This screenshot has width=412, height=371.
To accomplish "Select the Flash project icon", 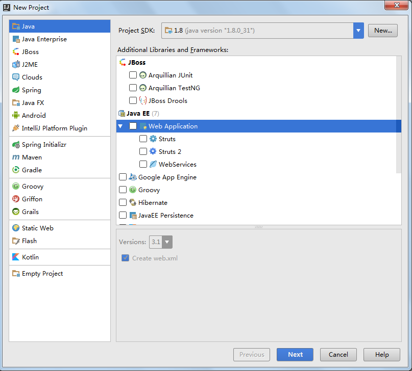I will click(16, 241).
